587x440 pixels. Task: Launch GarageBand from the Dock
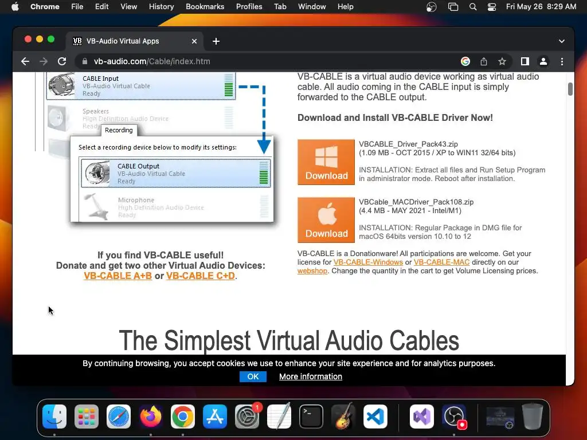(x=343, y=417)
